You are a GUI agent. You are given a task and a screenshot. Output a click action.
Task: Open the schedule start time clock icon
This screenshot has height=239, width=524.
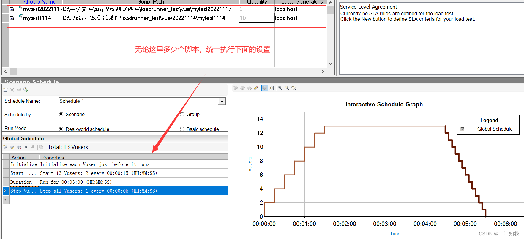26,90
